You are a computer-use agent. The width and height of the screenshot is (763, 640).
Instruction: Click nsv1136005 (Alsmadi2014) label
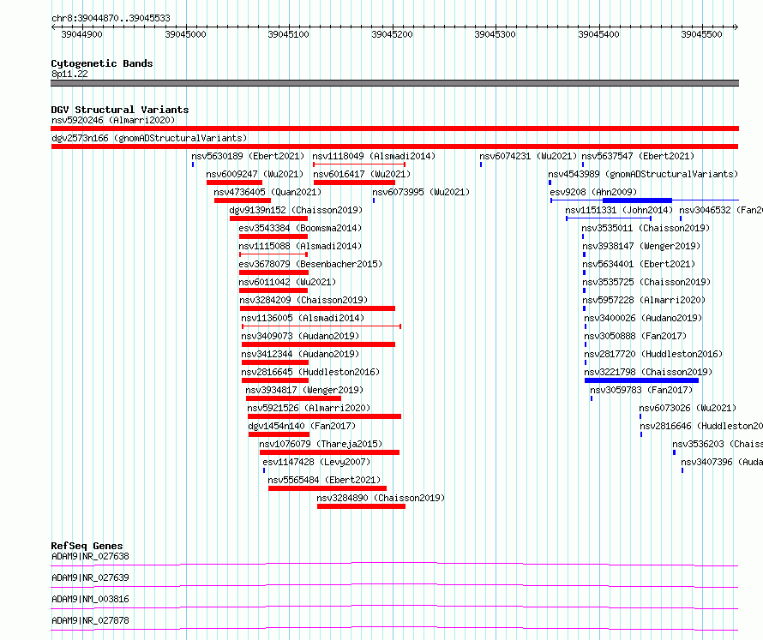coord(303,318)
